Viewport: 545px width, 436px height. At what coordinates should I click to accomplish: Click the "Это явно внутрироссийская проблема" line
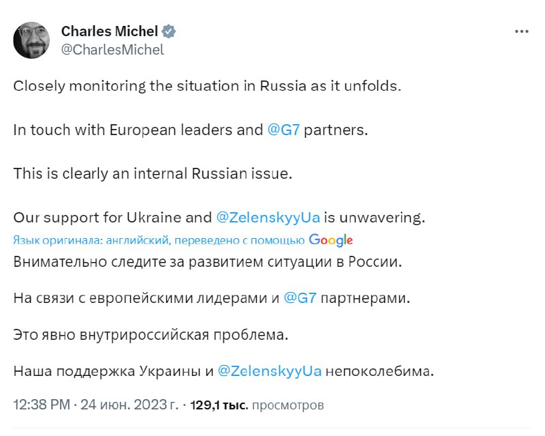click(x=151, y=335)
